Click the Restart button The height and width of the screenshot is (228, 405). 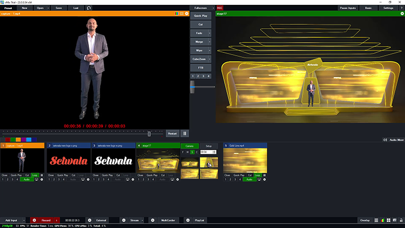[172, 133]
